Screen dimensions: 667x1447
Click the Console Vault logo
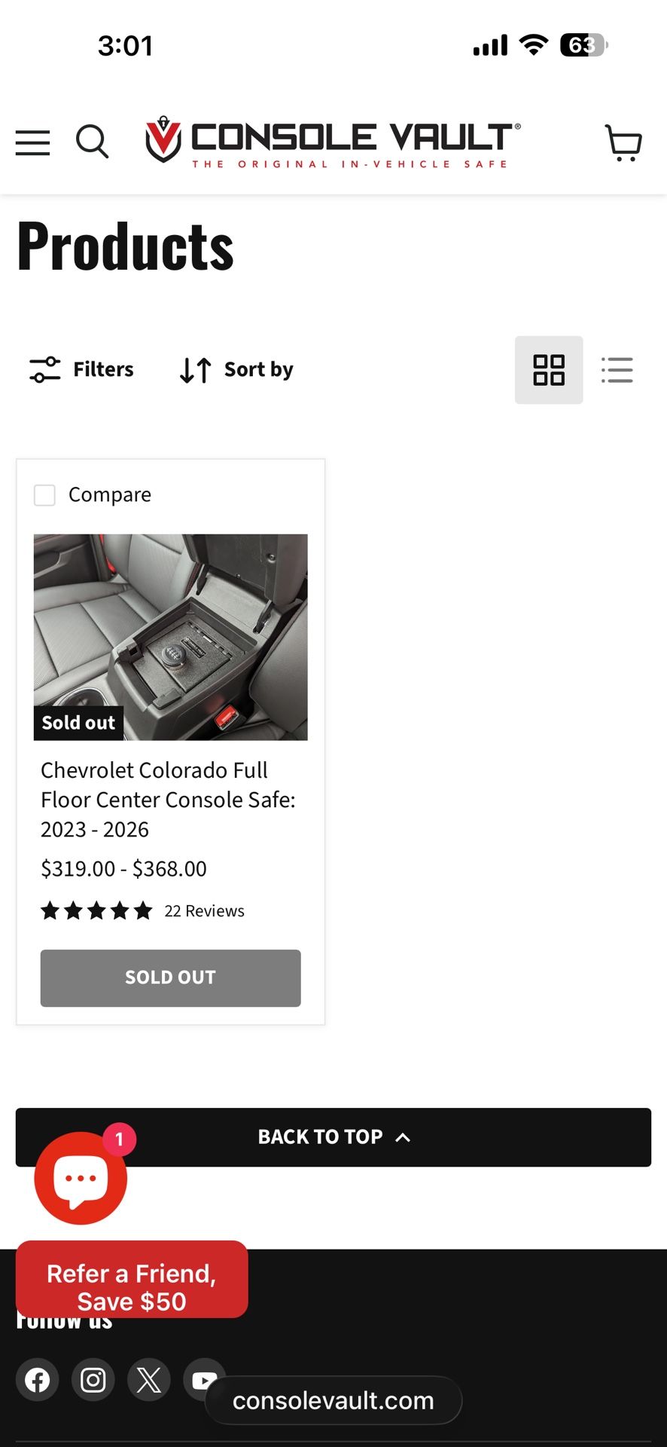pyautogui.click(x=329, y=142)
